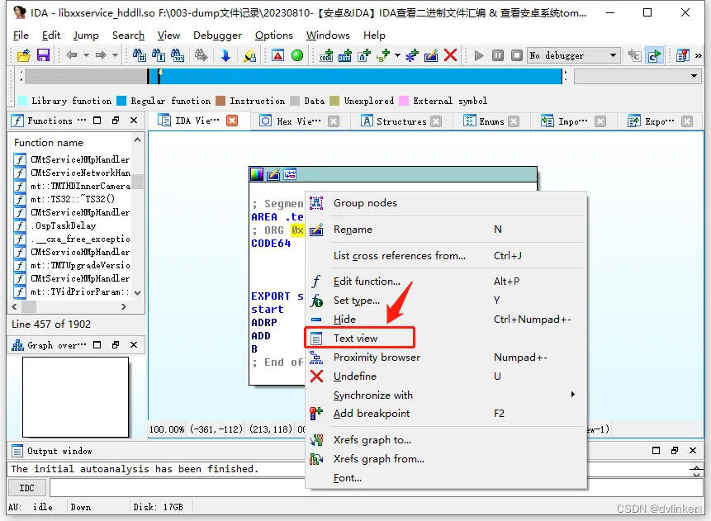
Task: Open the Jump menu
Action: 86,36
